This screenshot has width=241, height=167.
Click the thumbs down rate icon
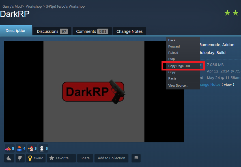click(20, 158)
